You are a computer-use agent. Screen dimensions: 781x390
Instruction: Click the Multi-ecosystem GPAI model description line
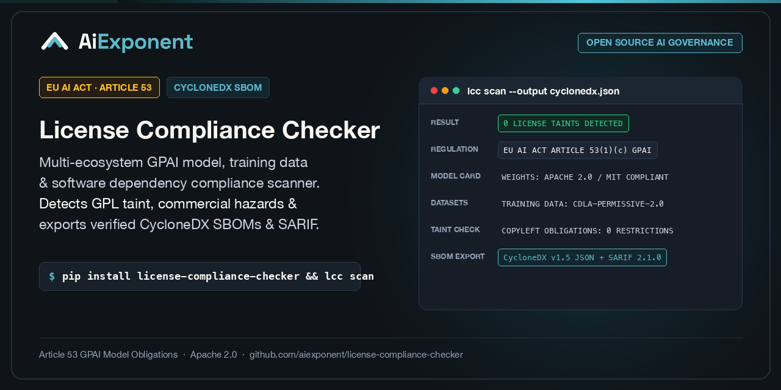click(x=173, y=162)
